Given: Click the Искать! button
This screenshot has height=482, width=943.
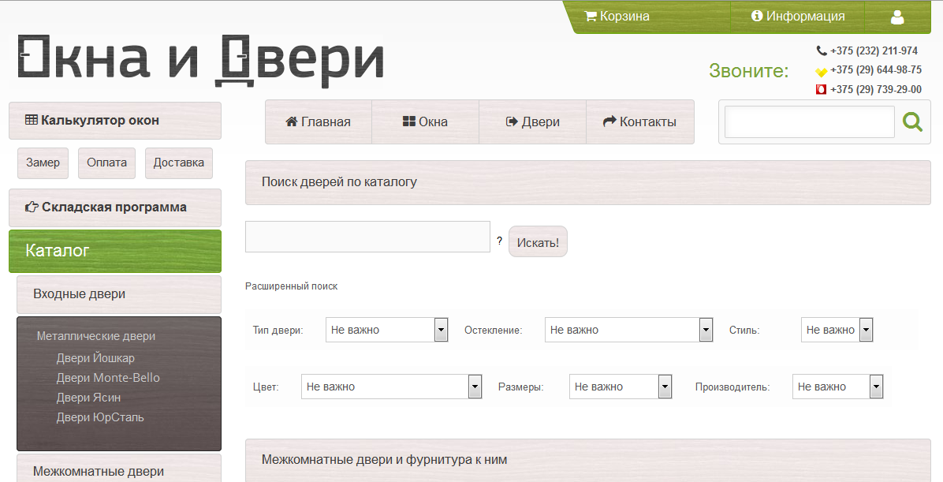Looking at the screenshot, I should pyautogui.click(x=538, y=242).
